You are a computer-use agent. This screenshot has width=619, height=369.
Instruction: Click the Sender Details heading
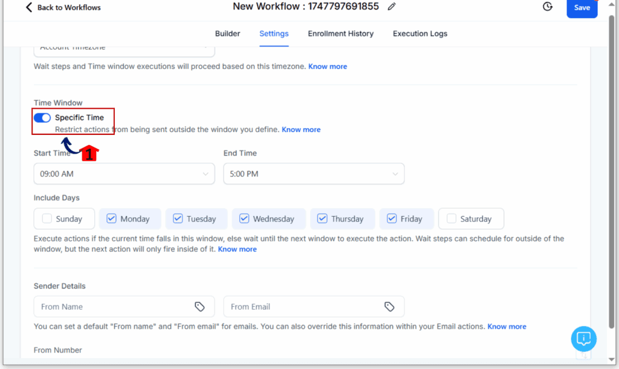point(60,286)
